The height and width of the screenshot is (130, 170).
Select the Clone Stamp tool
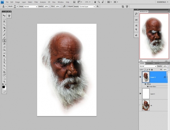4,41
